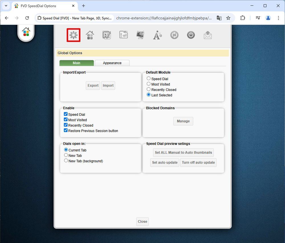Open Chrome three-dot menu
The image size is (285, 243).
click(x=278, y=18)
